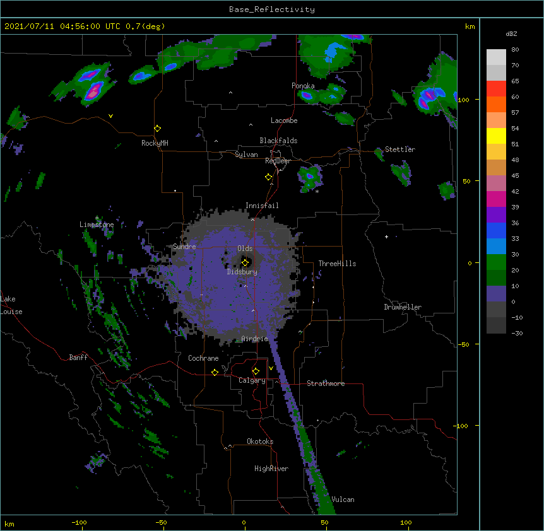This screenshot has height=531, width=544.
Task: Click the yellow marker near RockyMH
Action: tap(158, 129)
